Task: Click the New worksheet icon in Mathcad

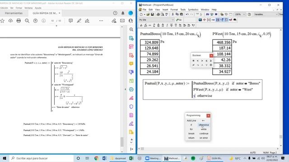Action: coord(141,14)
